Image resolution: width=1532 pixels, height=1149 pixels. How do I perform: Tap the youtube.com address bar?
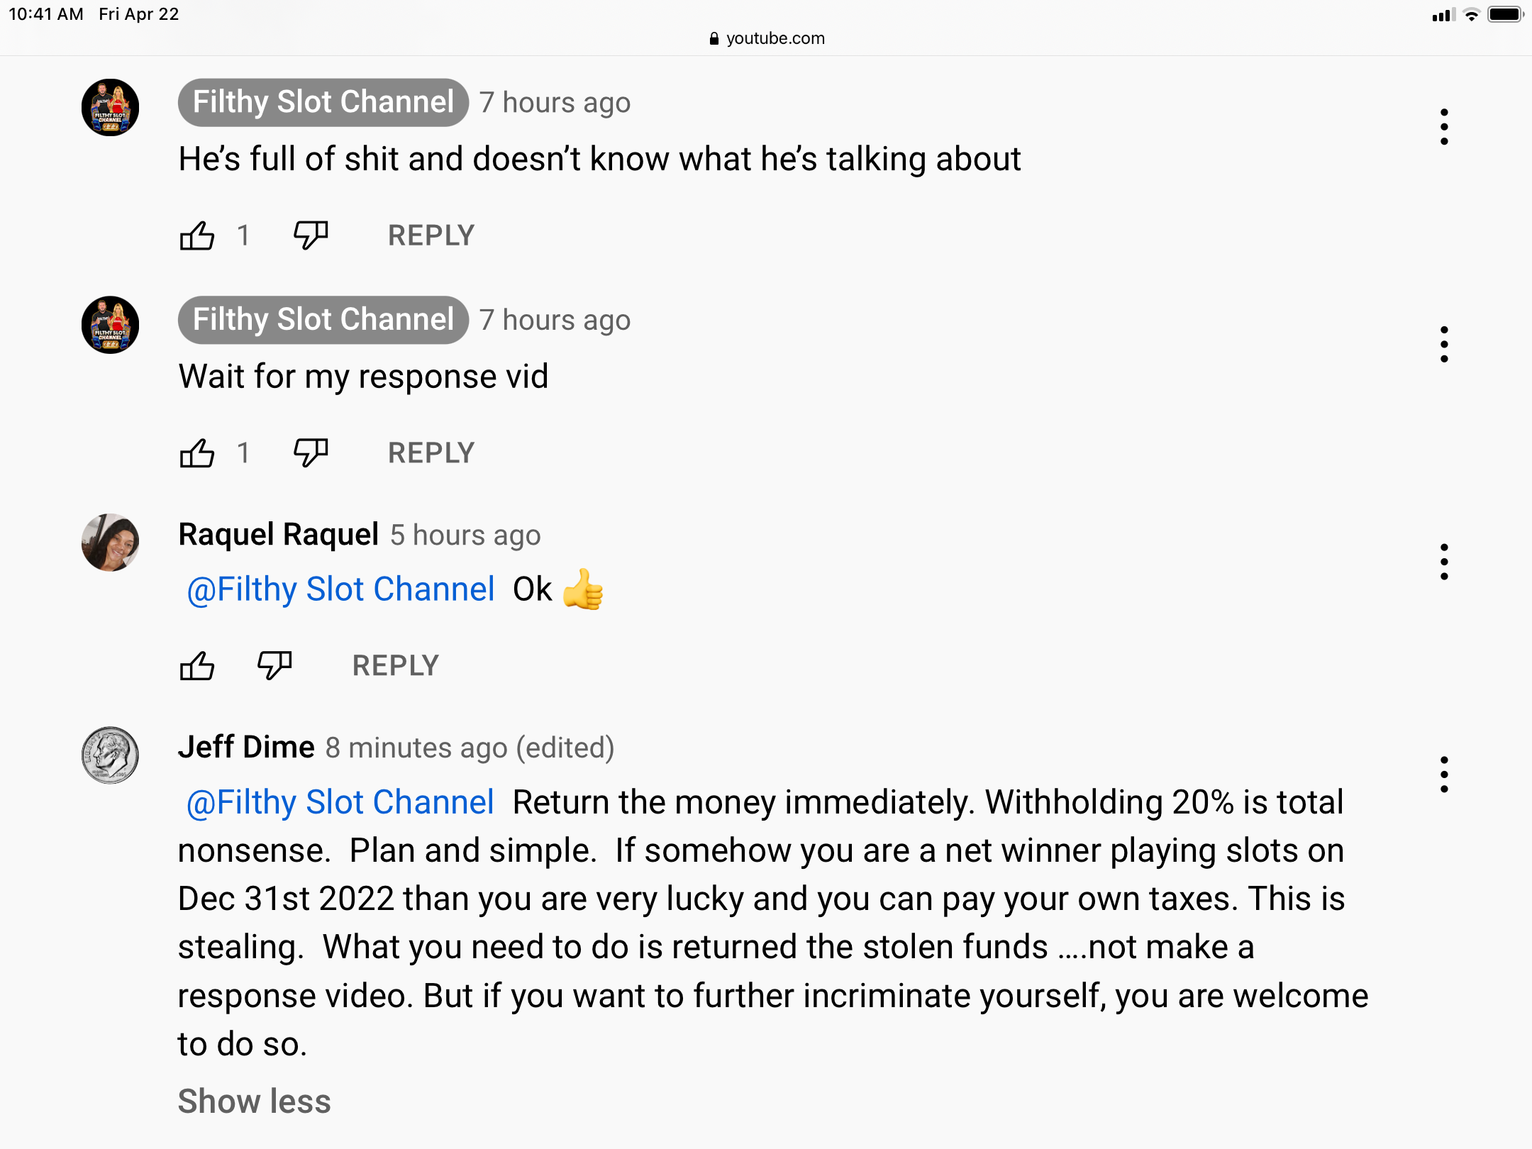point(767,38)
